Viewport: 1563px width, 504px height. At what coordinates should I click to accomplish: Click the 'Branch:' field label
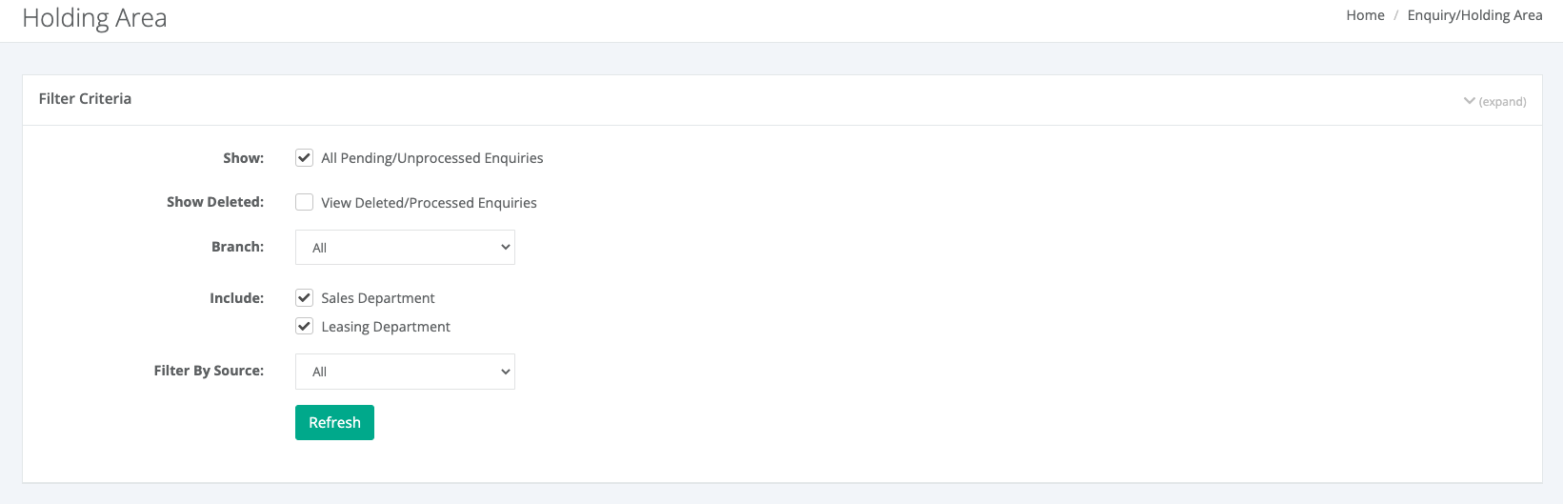click(237, 247)
